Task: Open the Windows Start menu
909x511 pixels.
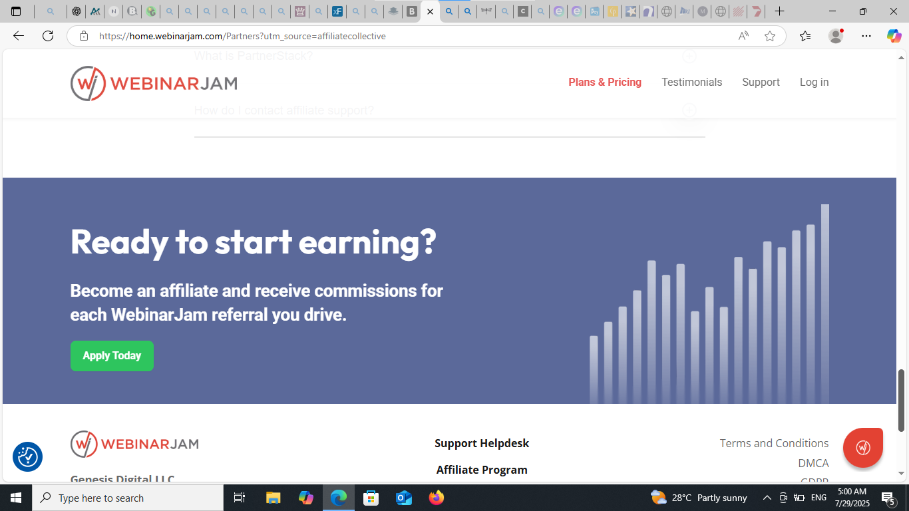Action: tap(16, 498)
